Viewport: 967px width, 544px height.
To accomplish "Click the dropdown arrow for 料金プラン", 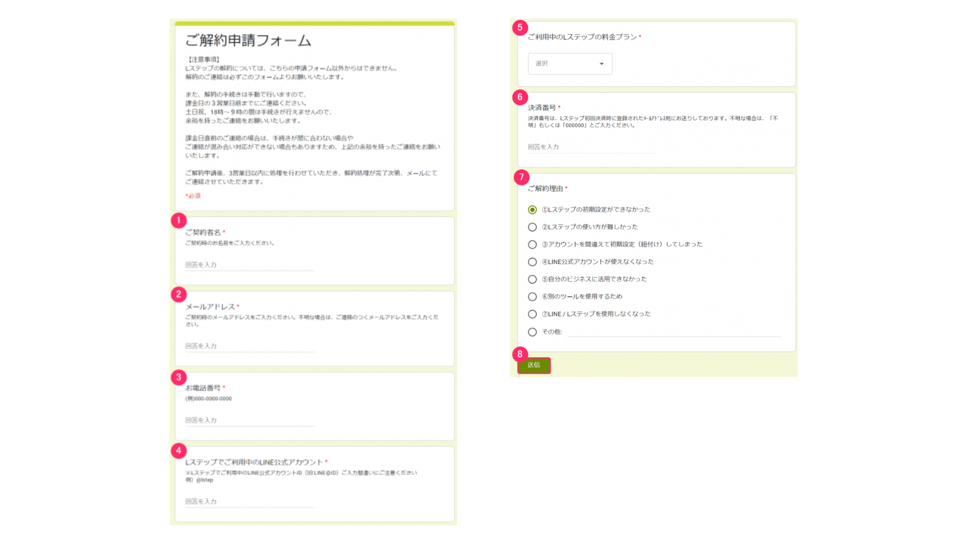I will (x=602, y=64).
